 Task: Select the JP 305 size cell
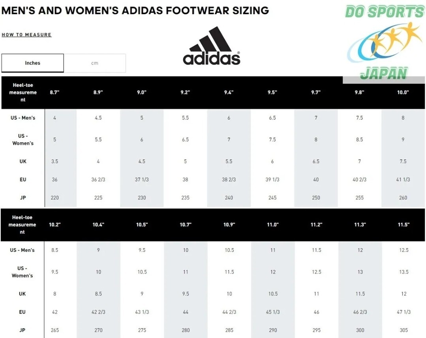click(x=404, y=330)
